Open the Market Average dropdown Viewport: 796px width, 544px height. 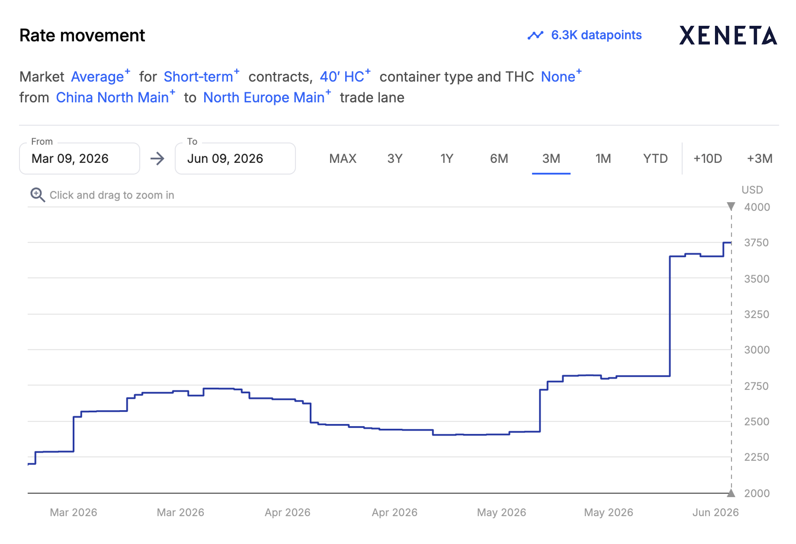(100, 76)
